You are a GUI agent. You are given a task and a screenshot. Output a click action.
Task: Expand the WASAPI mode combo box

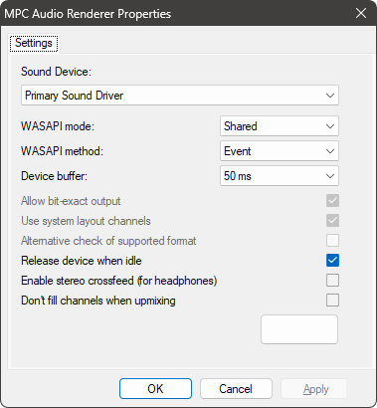click(280, 126)
